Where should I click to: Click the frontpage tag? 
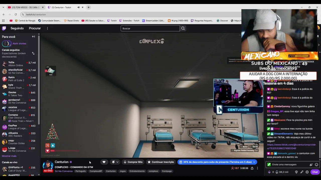pyautogui.click(x=167, y=171)
